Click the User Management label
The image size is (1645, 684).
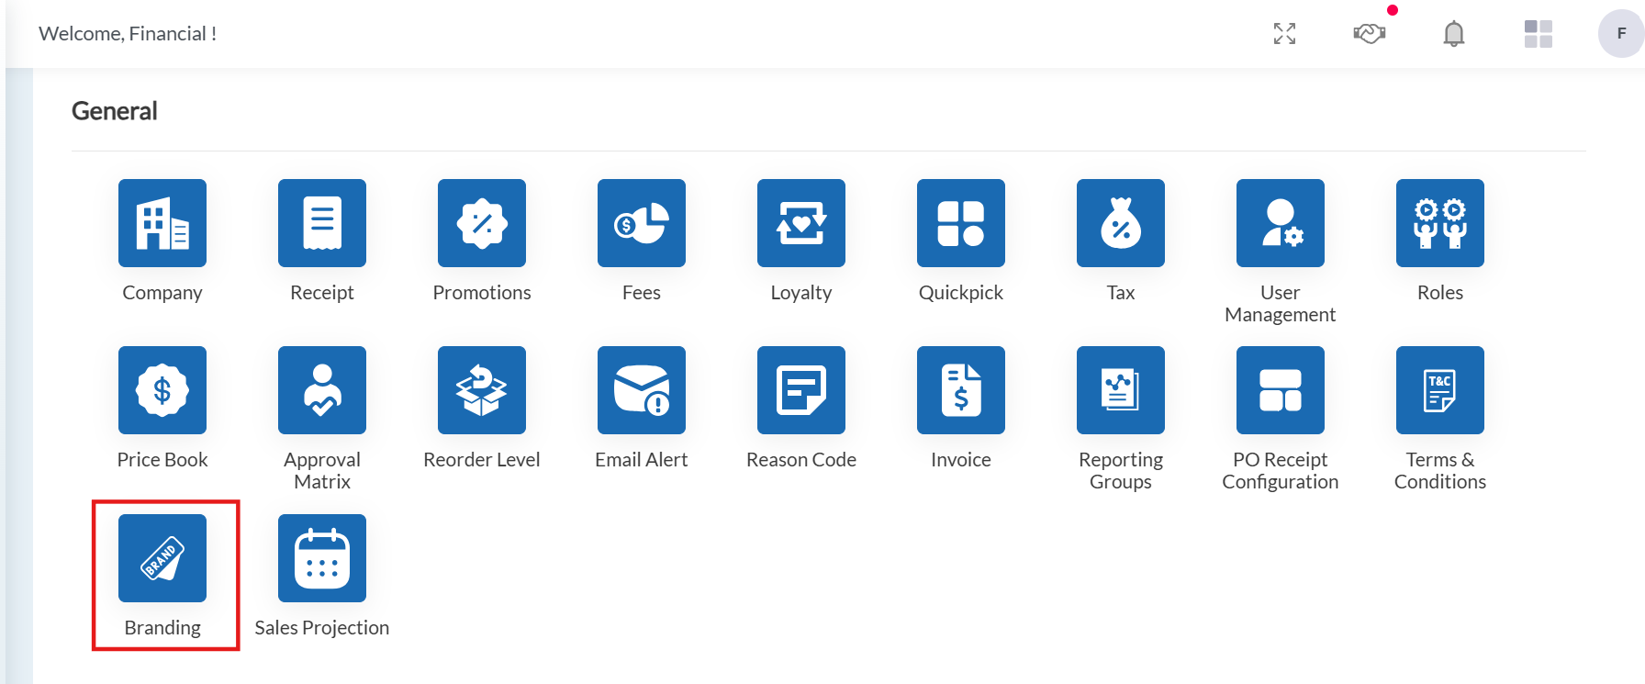[x=1281, y=304]
